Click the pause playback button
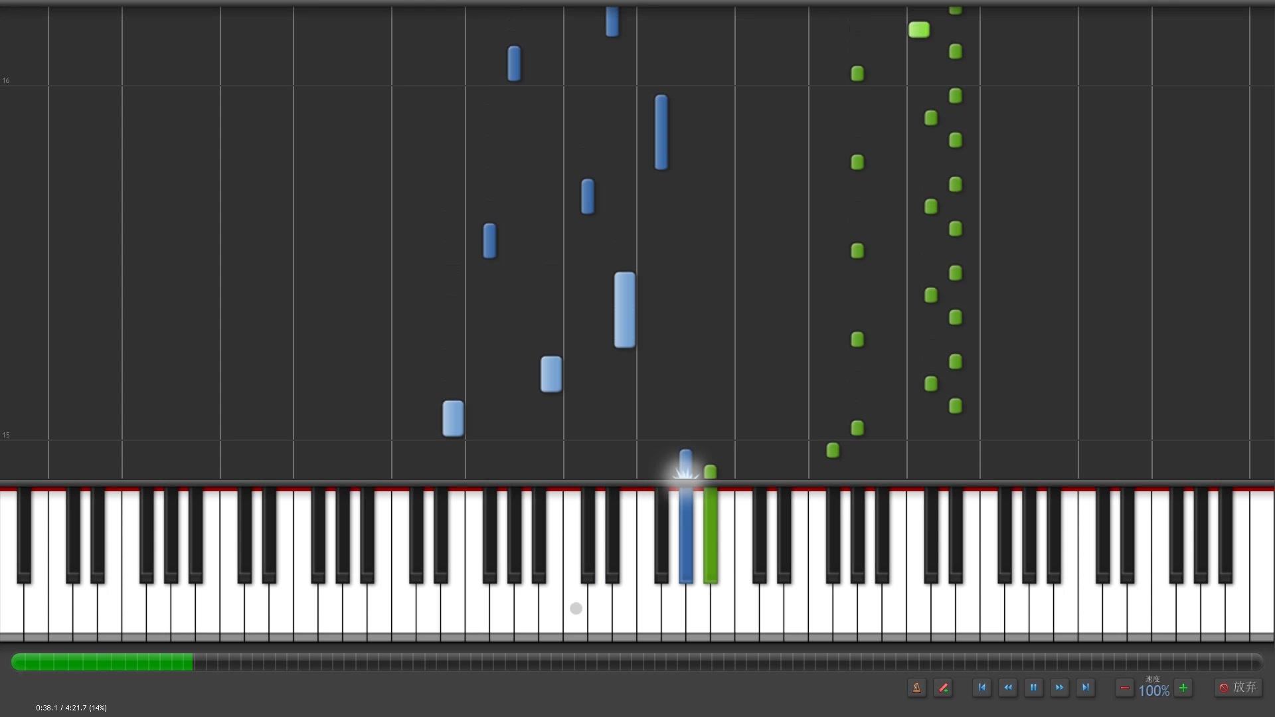 pyautogui.click(x=1034, y=687)
